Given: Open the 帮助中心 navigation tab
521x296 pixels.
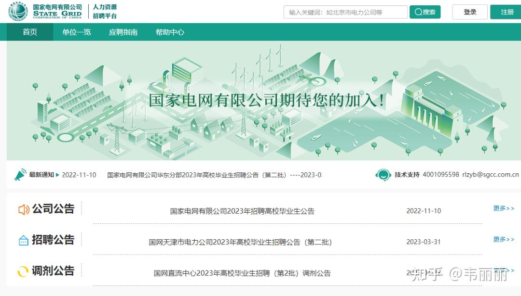Looking at the screenshot, I should tap(170, 32).
